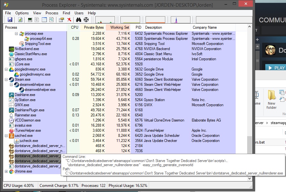Sort by the Working Set column header
Viewport: 286px width, 192px height.
click(x=119, y=27)
